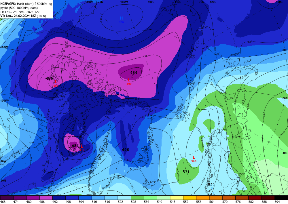Pick the 522 pale cyan legend swatch
288x204 pixels.
click(x=124, y=198)
